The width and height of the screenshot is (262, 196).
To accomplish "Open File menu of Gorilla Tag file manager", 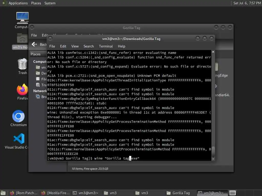I will [34, 35].
